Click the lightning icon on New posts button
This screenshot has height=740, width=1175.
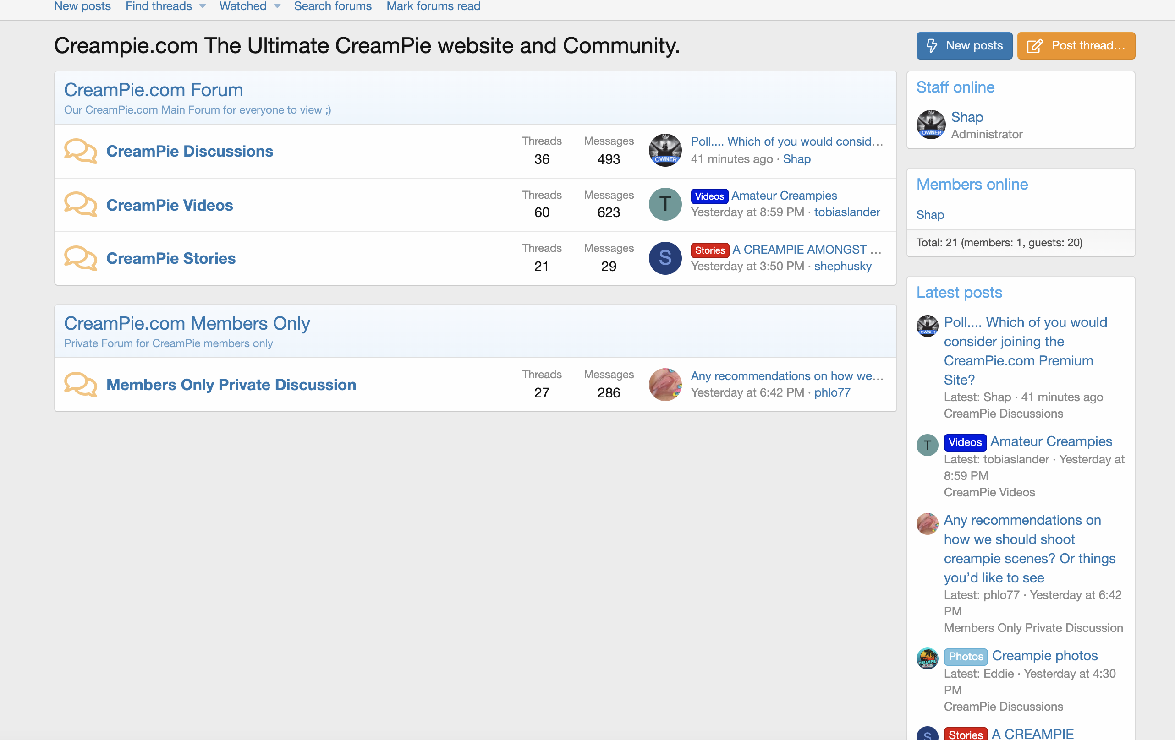coord(932,46)
